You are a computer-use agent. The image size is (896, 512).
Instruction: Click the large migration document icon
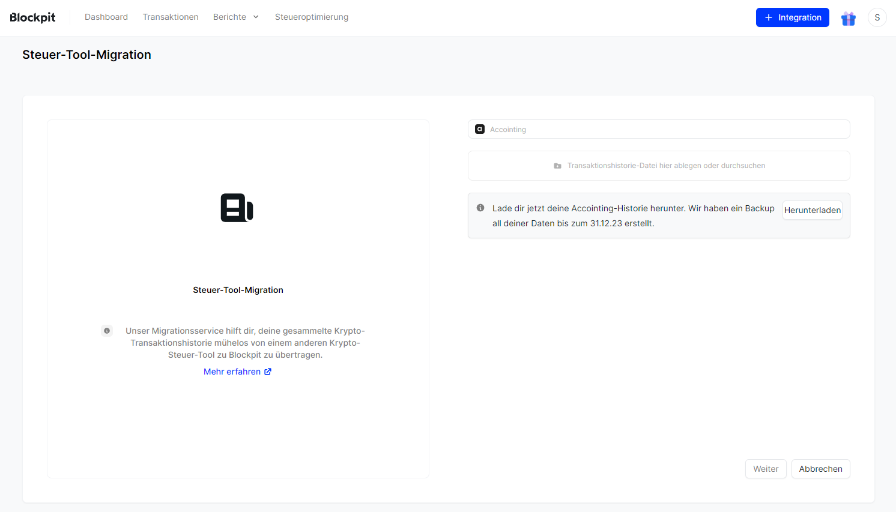[x=237, y=208]
